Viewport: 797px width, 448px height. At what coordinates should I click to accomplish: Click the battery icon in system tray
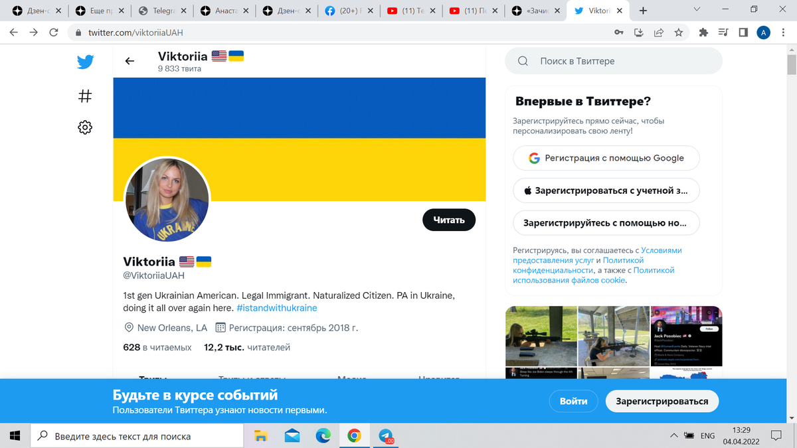point(690,436)
